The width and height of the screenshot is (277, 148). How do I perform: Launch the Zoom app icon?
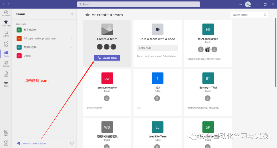pyautogui.click(x=6, y=84)
